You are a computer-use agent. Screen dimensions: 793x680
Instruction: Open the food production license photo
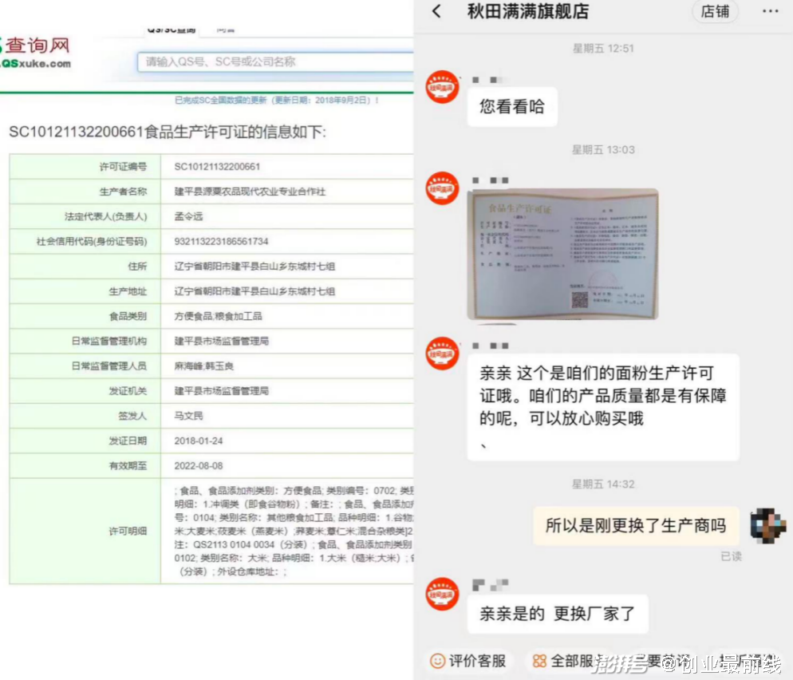point(562,255)
